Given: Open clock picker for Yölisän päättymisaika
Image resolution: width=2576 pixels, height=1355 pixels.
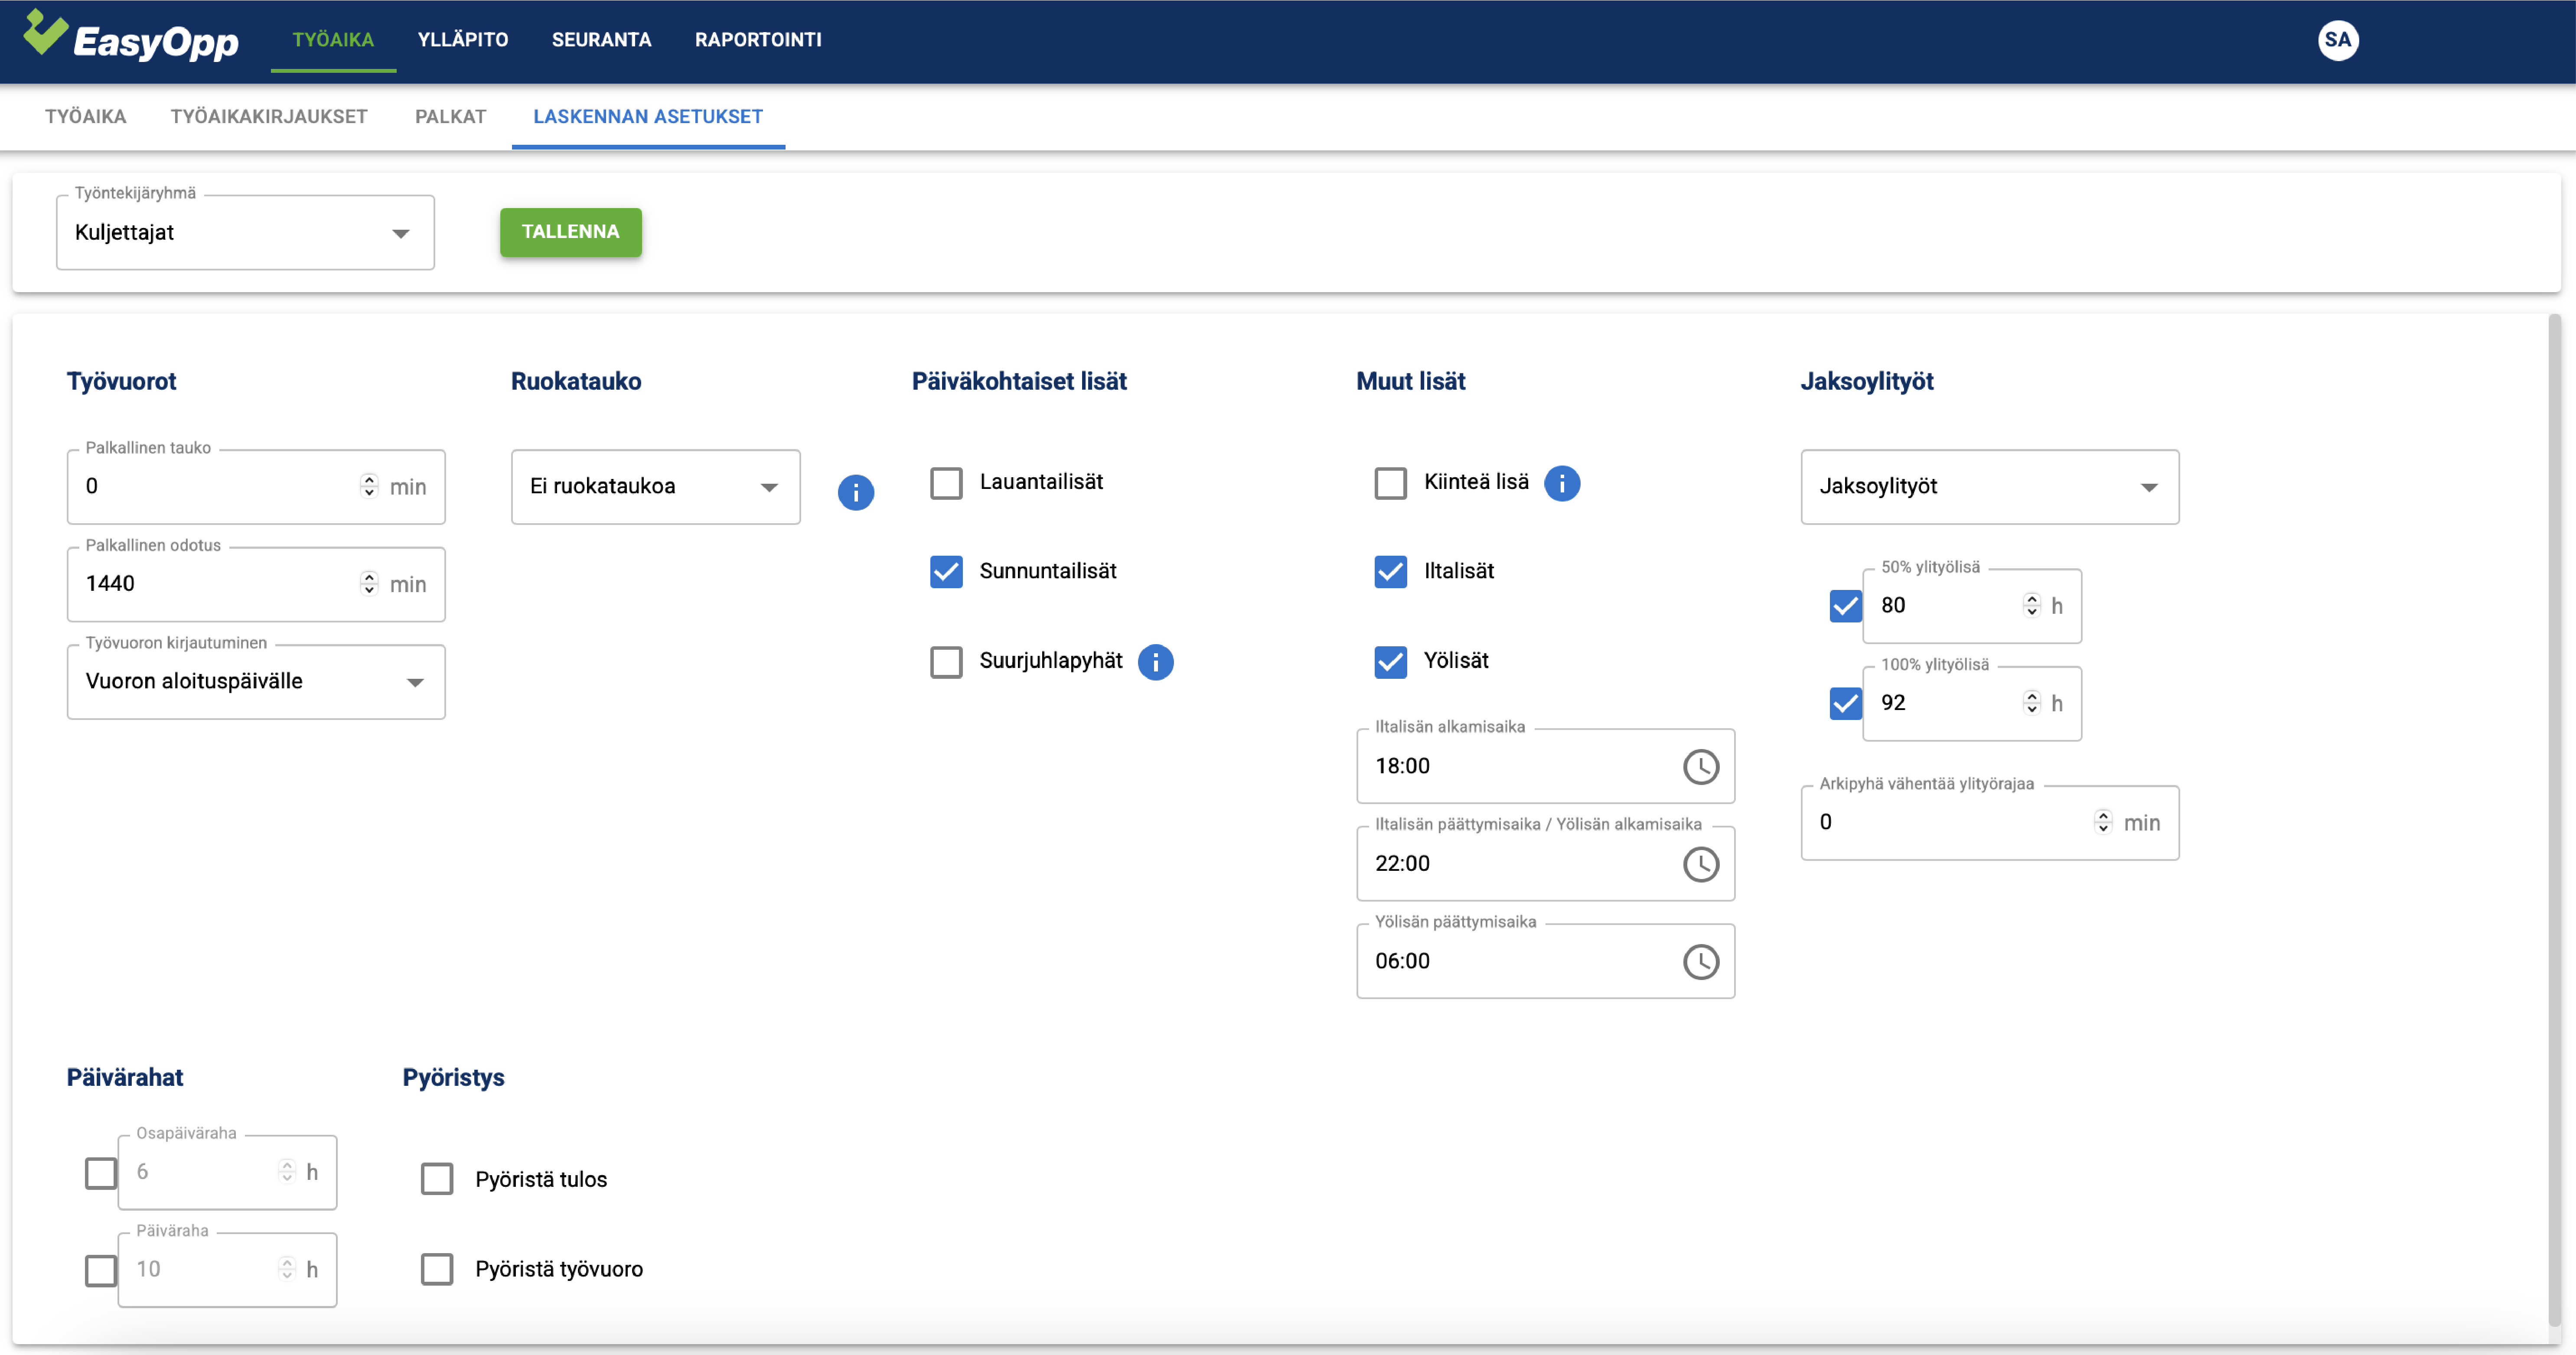Looking at the screenshot, I should [1700, 962].
